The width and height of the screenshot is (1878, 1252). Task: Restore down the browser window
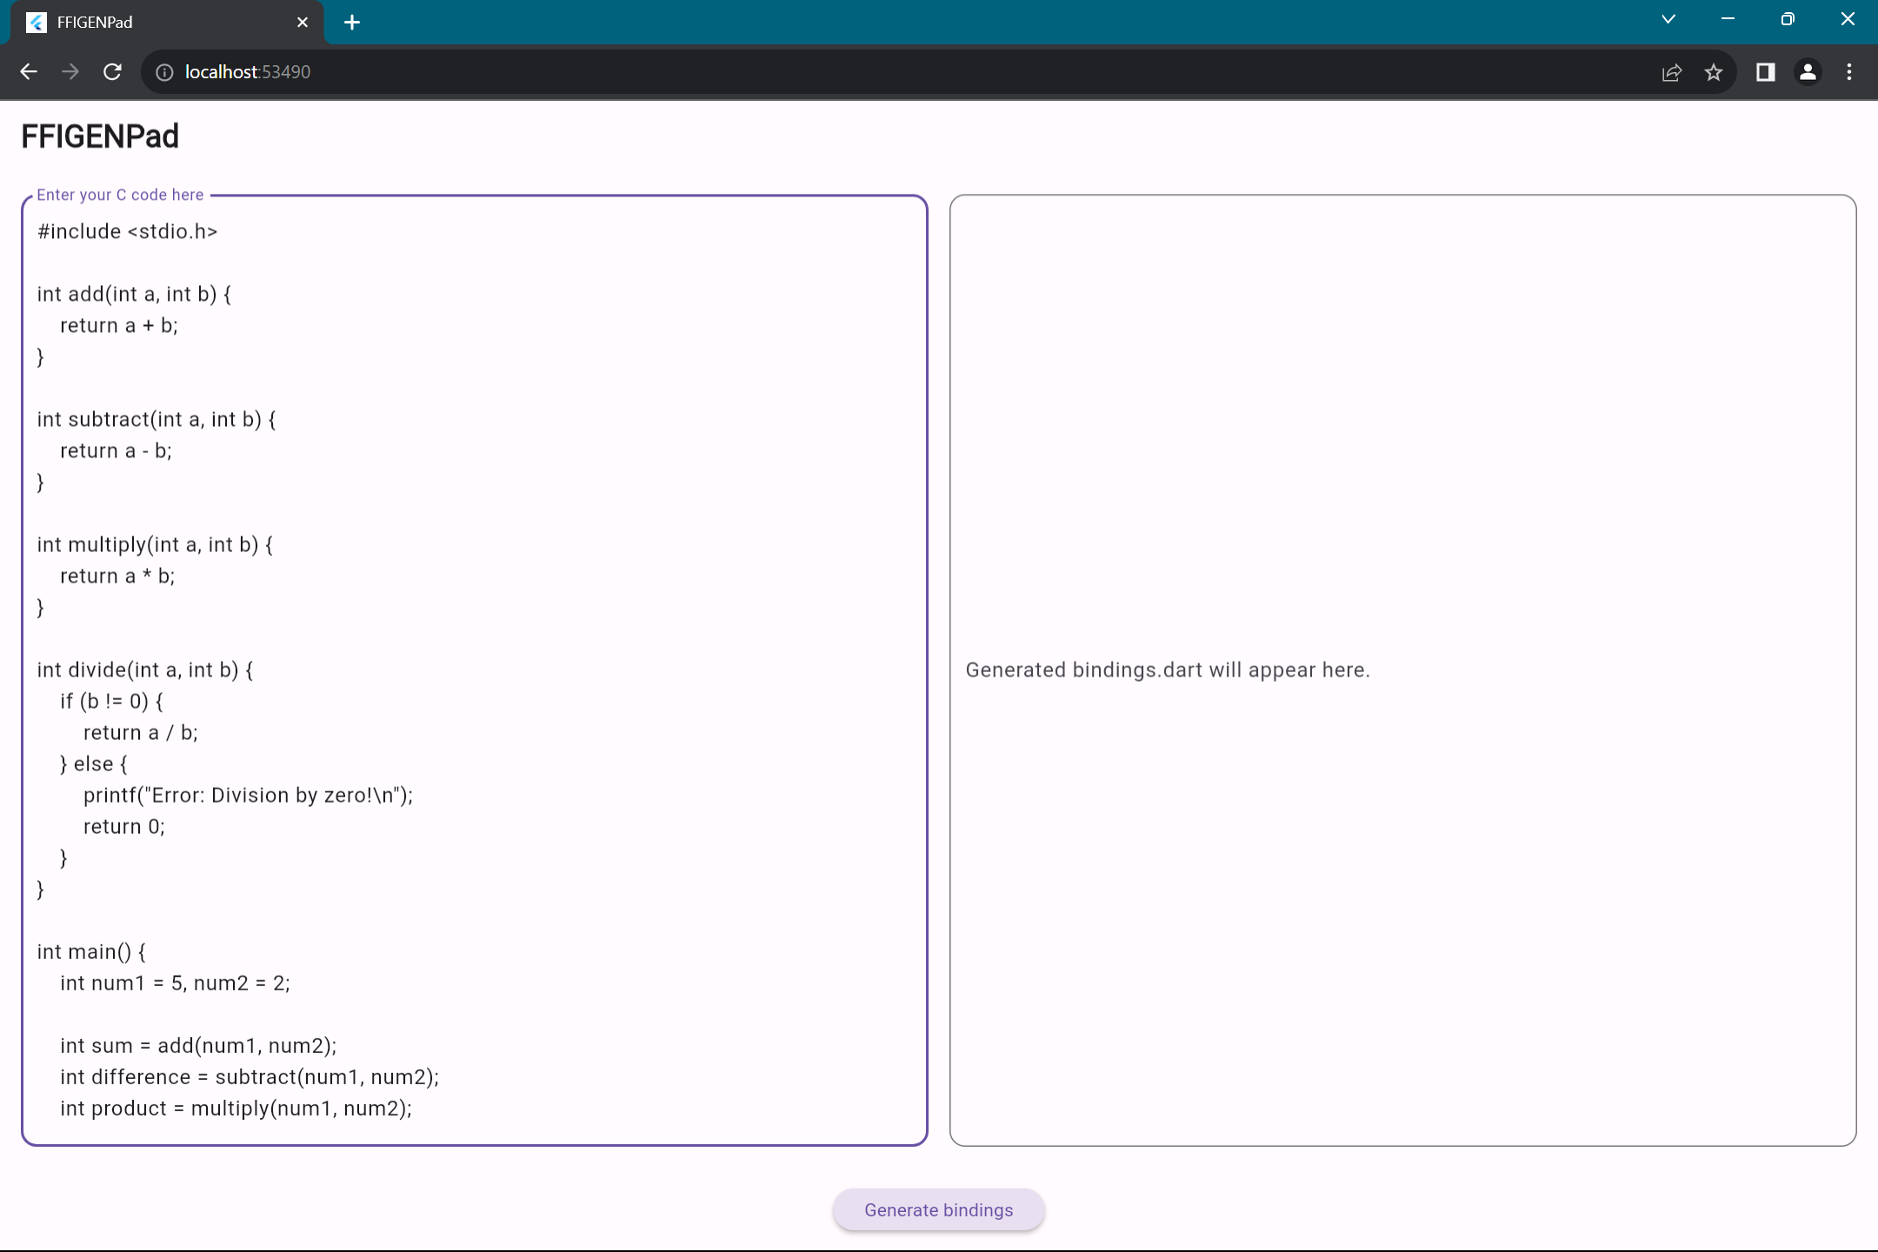[1787, 19]
